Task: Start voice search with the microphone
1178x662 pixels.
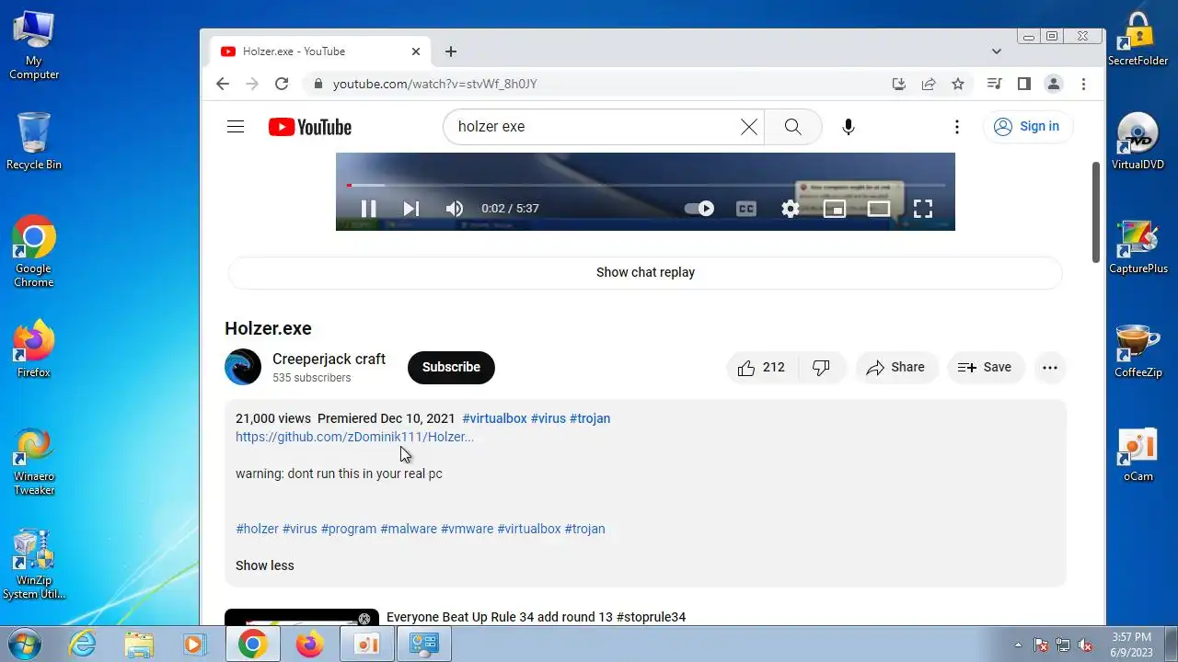Action: click(849, 127)
